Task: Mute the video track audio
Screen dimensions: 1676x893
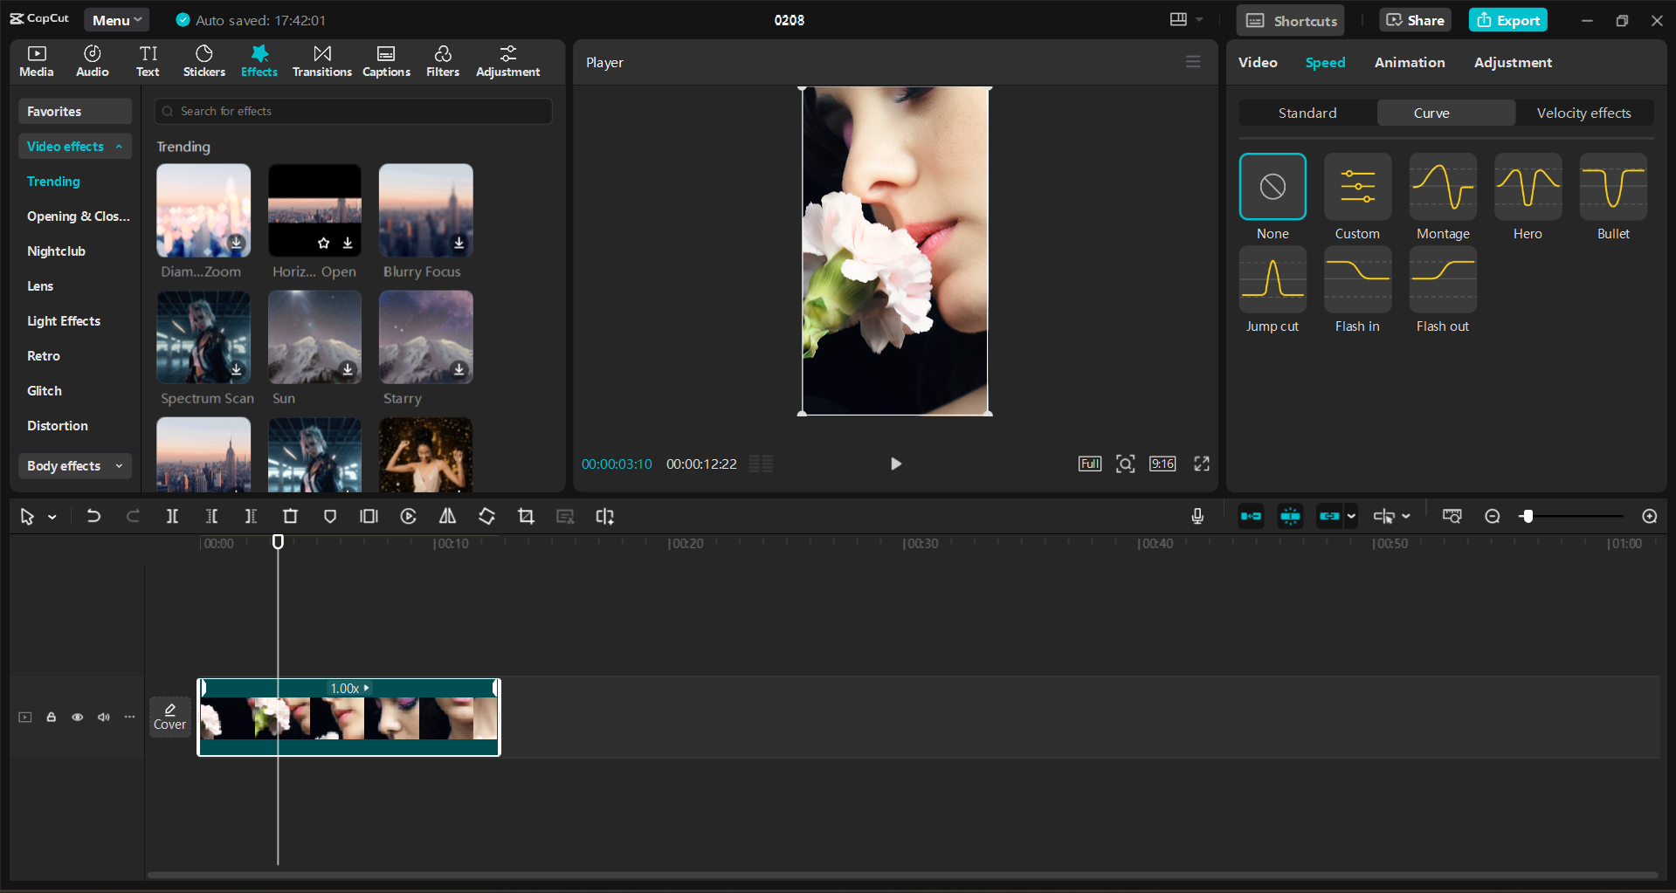Action: pos(104,718)
